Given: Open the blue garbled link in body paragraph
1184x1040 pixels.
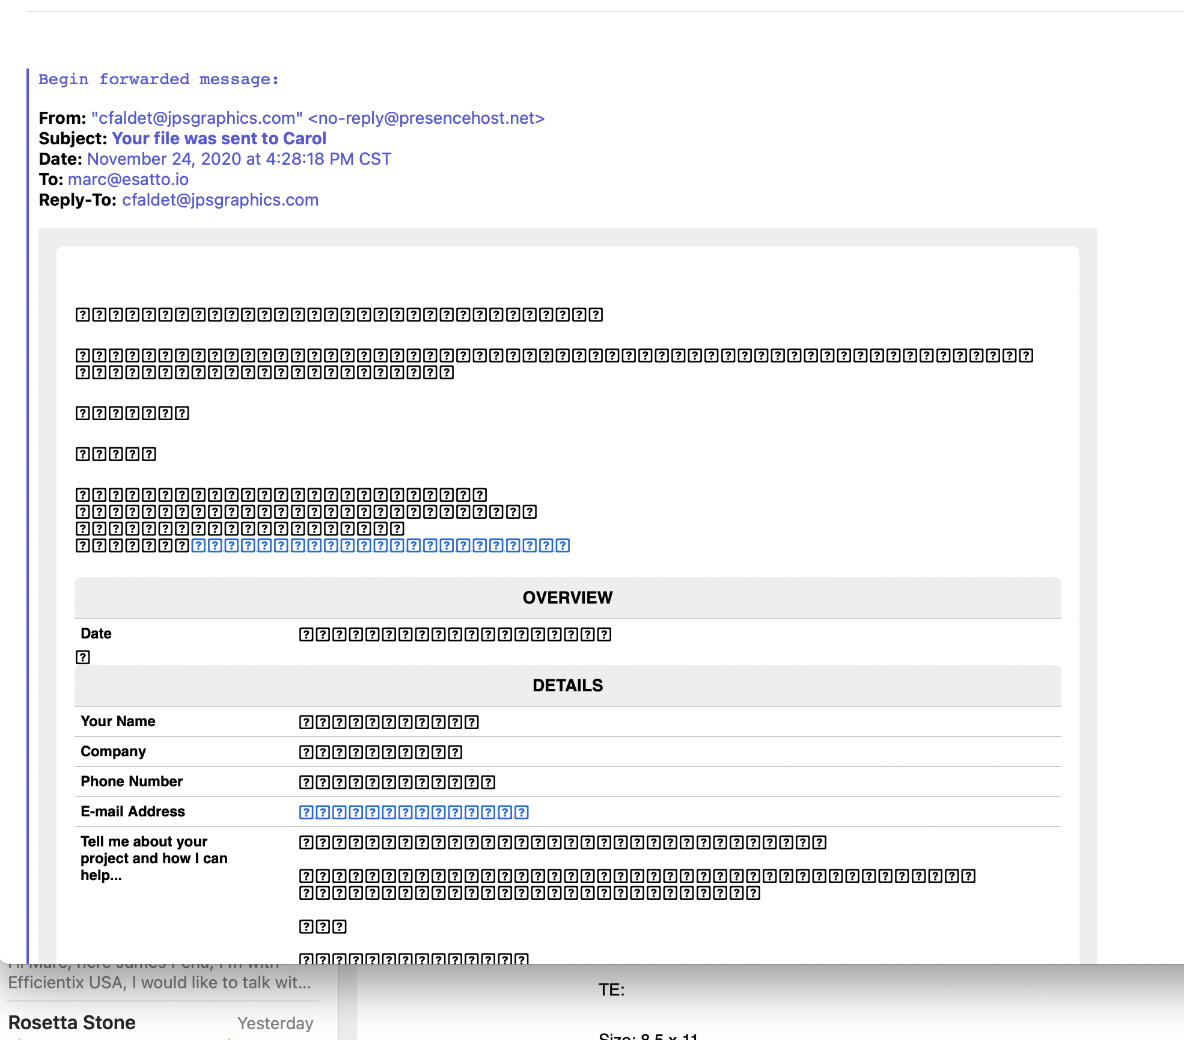Looking at the screenshot, I should (380, 545).
